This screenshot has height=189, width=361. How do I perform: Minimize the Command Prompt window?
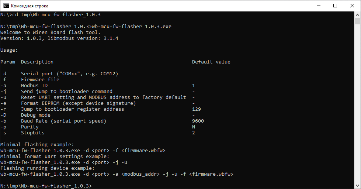tap(318, 6)
